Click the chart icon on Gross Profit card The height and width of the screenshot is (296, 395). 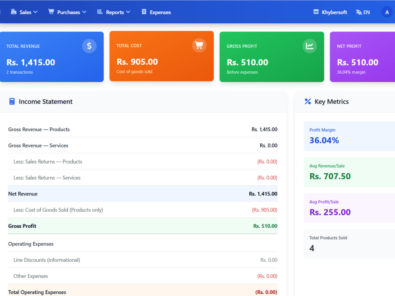point(310,46)
